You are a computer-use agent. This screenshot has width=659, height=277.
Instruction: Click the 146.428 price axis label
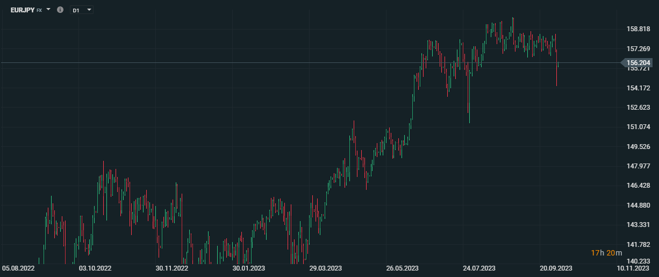638,186
